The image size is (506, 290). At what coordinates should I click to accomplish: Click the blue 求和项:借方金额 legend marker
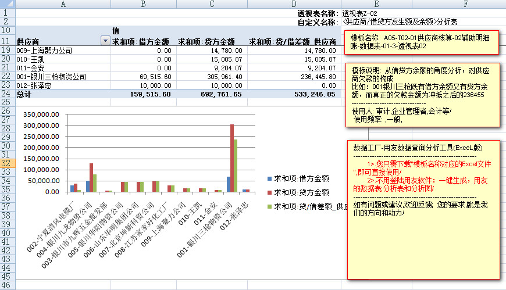(x=269, y=178)
